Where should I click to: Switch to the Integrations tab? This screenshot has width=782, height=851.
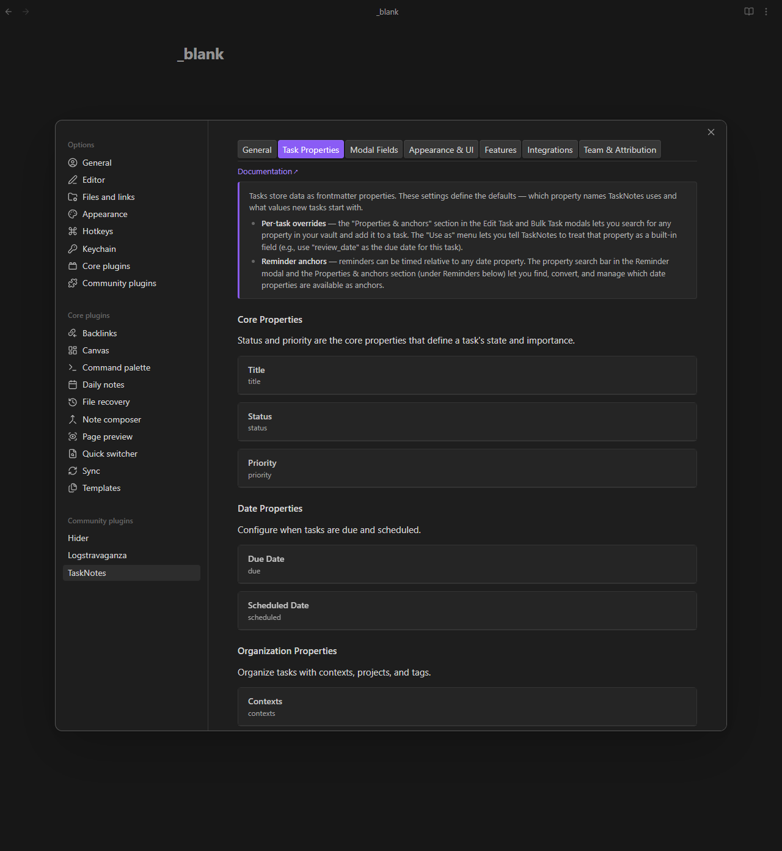coord(549,149)
